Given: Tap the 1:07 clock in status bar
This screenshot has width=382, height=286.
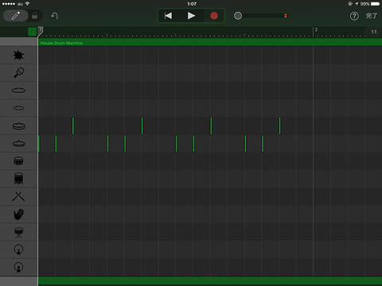Looking at the screenshot, I should (192, 4).
